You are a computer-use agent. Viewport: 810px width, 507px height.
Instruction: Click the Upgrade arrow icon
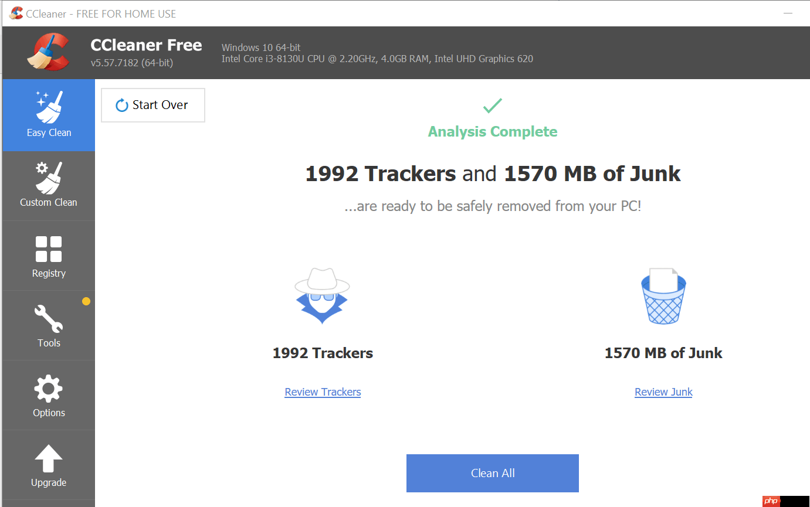point(49,458)
